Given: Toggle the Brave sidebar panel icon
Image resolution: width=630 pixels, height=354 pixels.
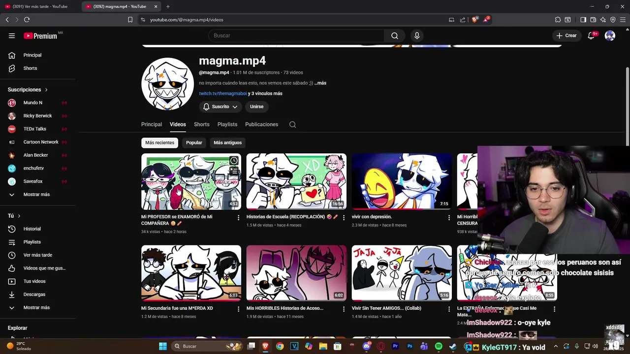Looking at the screenshot, I should point(583,20).
